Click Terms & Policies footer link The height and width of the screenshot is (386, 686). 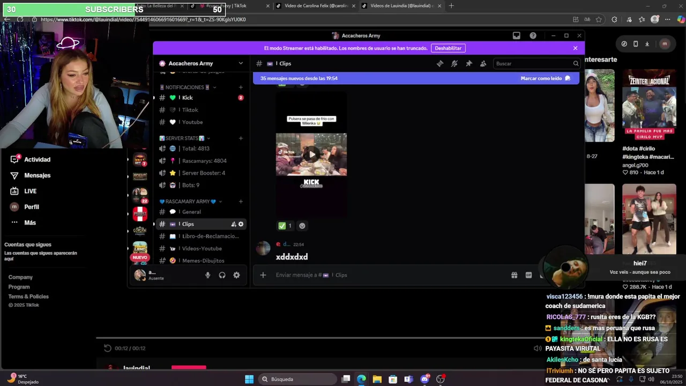pyautogui.click(x=28, y=296)
